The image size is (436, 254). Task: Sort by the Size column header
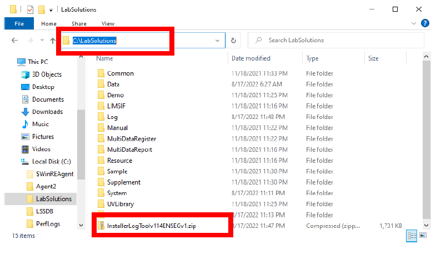tap(373, 58)
